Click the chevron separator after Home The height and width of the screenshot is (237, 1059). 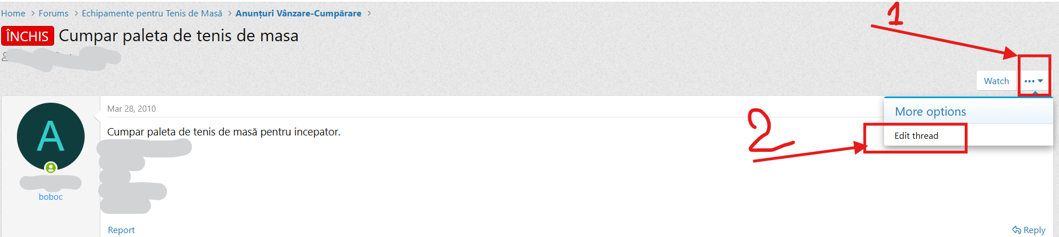point(32,13)
